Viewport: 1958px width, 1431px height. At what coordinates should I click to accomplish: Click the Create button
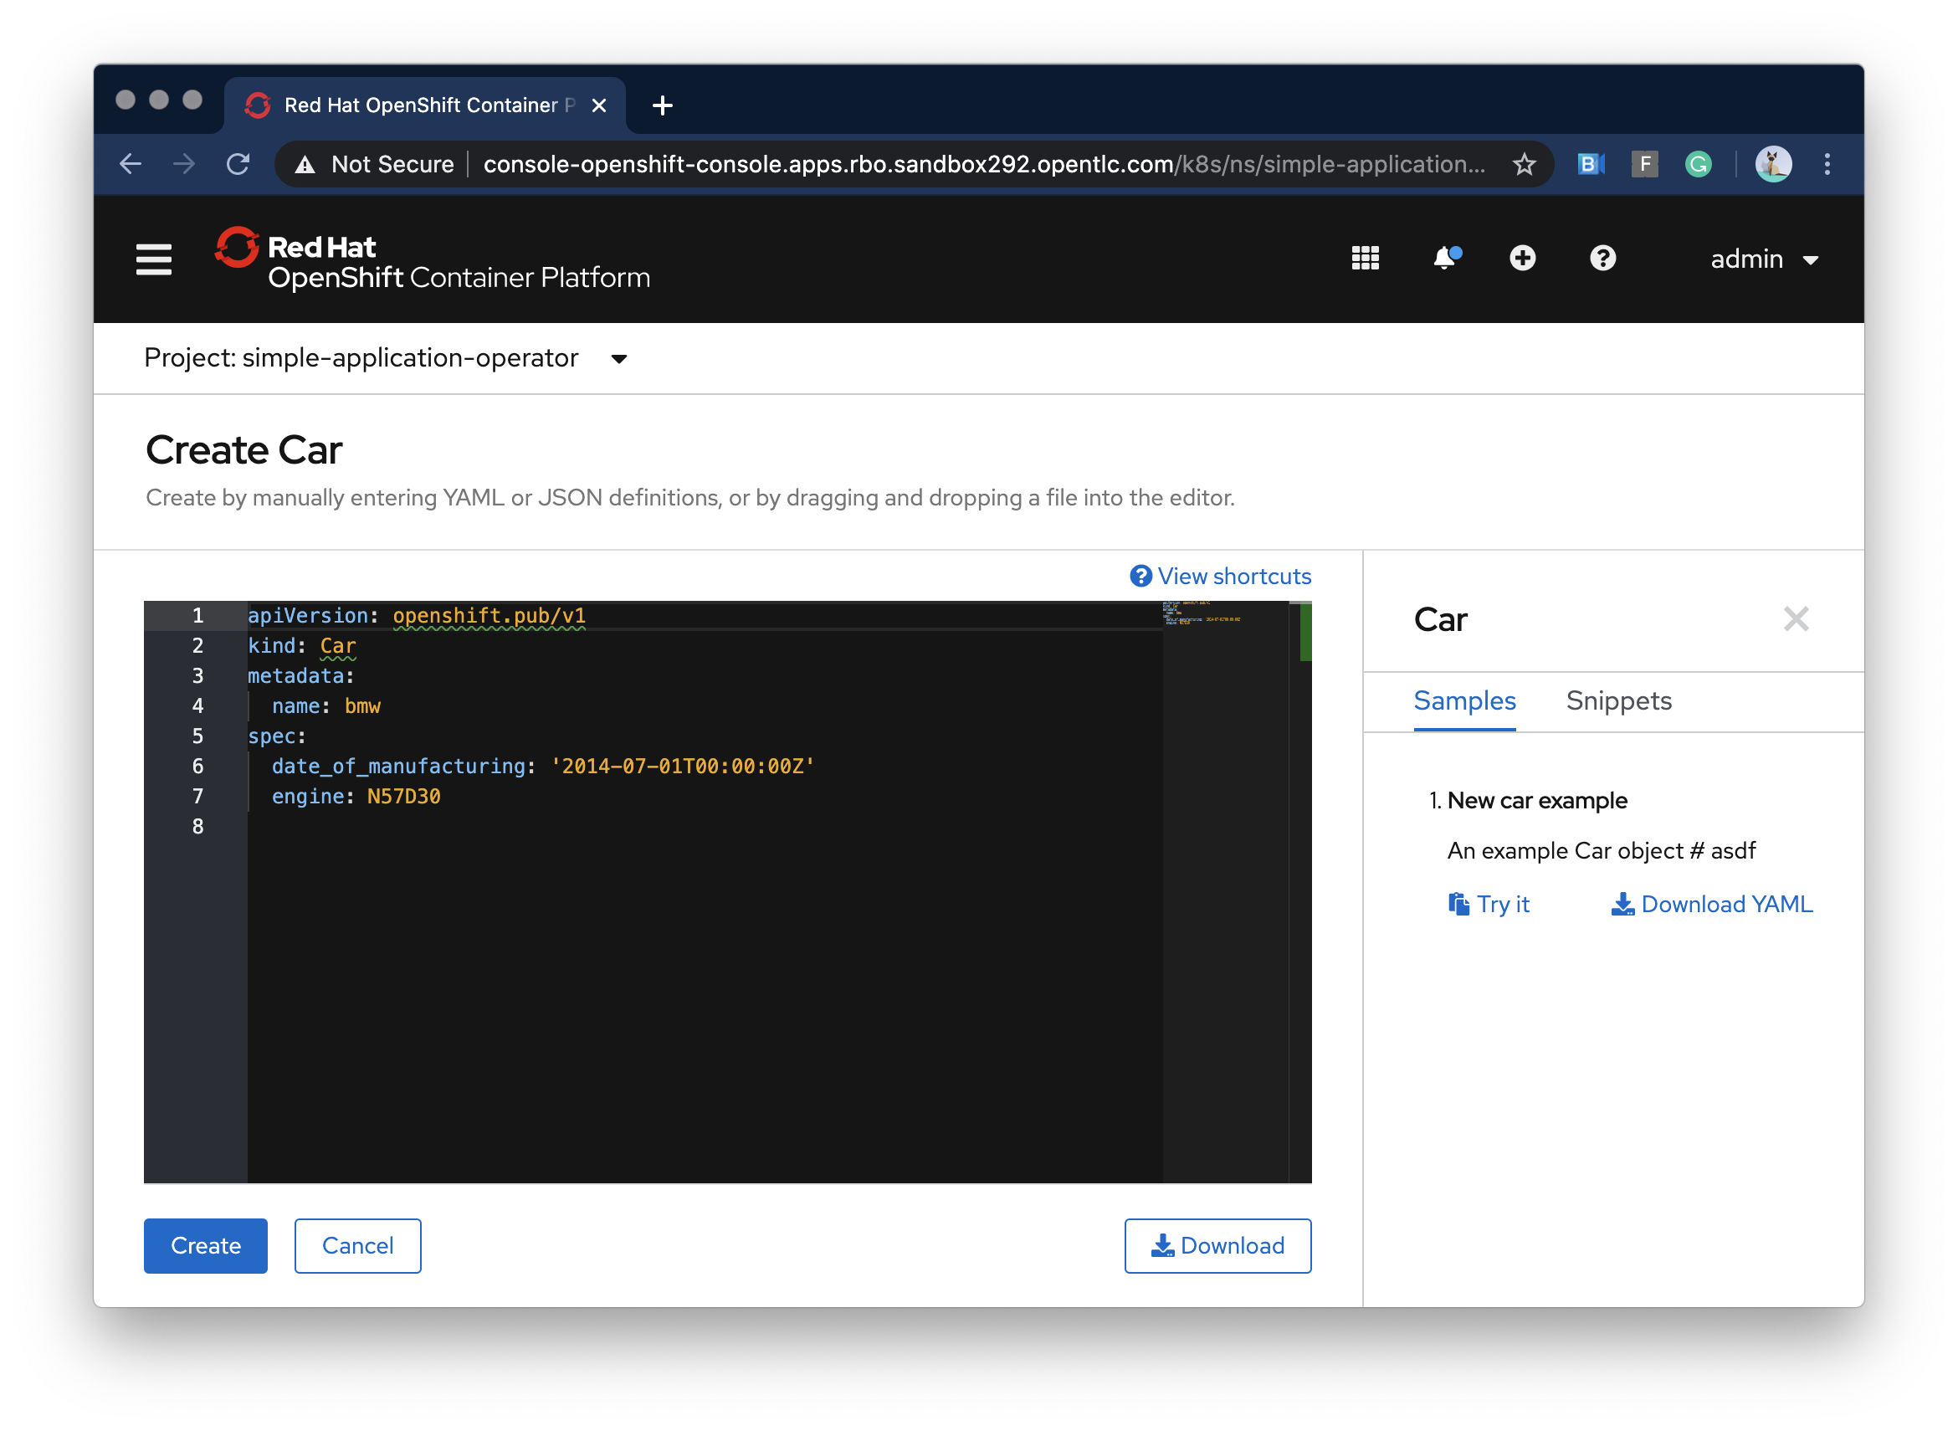coord(205,1245)
